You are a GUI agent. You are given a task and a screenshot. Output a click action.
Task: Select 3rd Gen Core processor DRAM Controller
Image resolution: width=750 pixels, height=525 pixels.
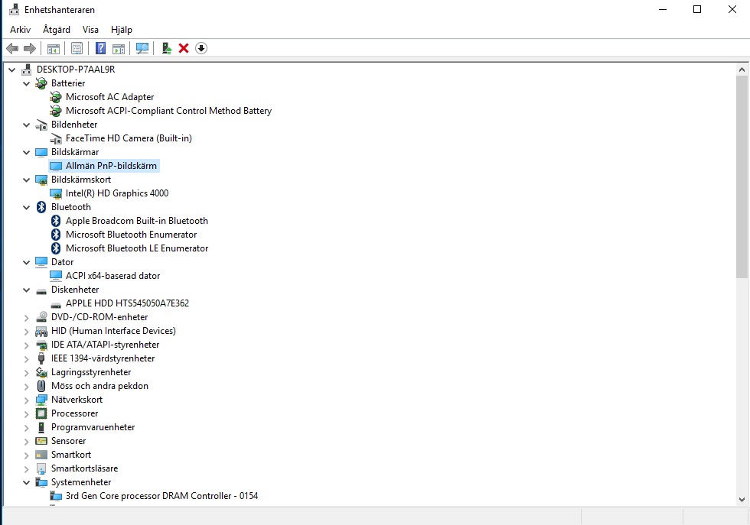click(161, 496)
